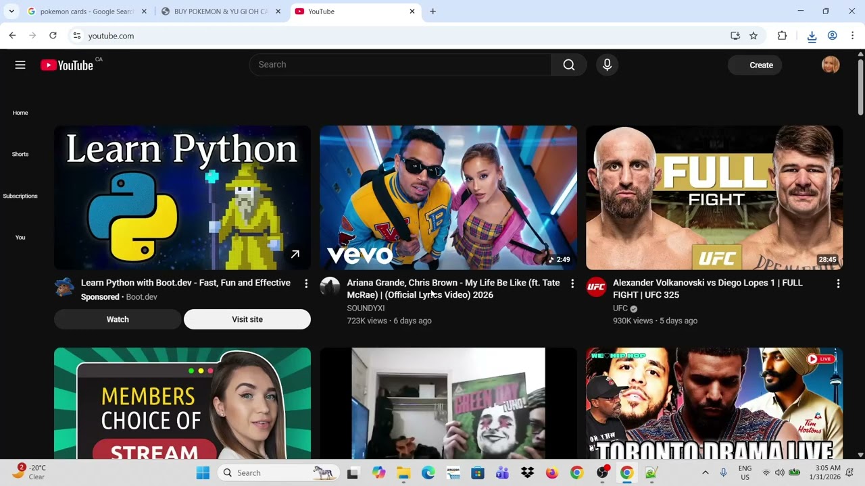The height and width of the screenshot is (486, 865).
Task: Reload the YouTube page
Action: 53,36
